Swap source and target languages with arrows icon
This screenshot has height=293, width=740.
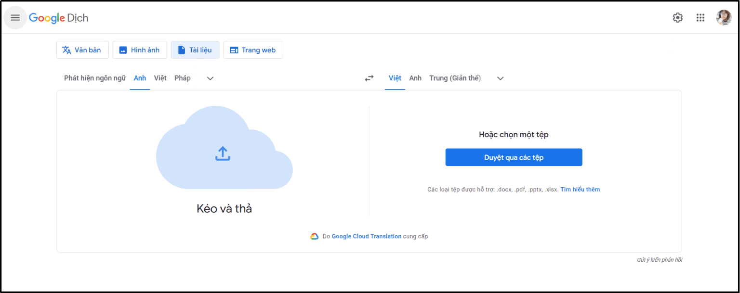pyautogui.click(x=369, y=77)
